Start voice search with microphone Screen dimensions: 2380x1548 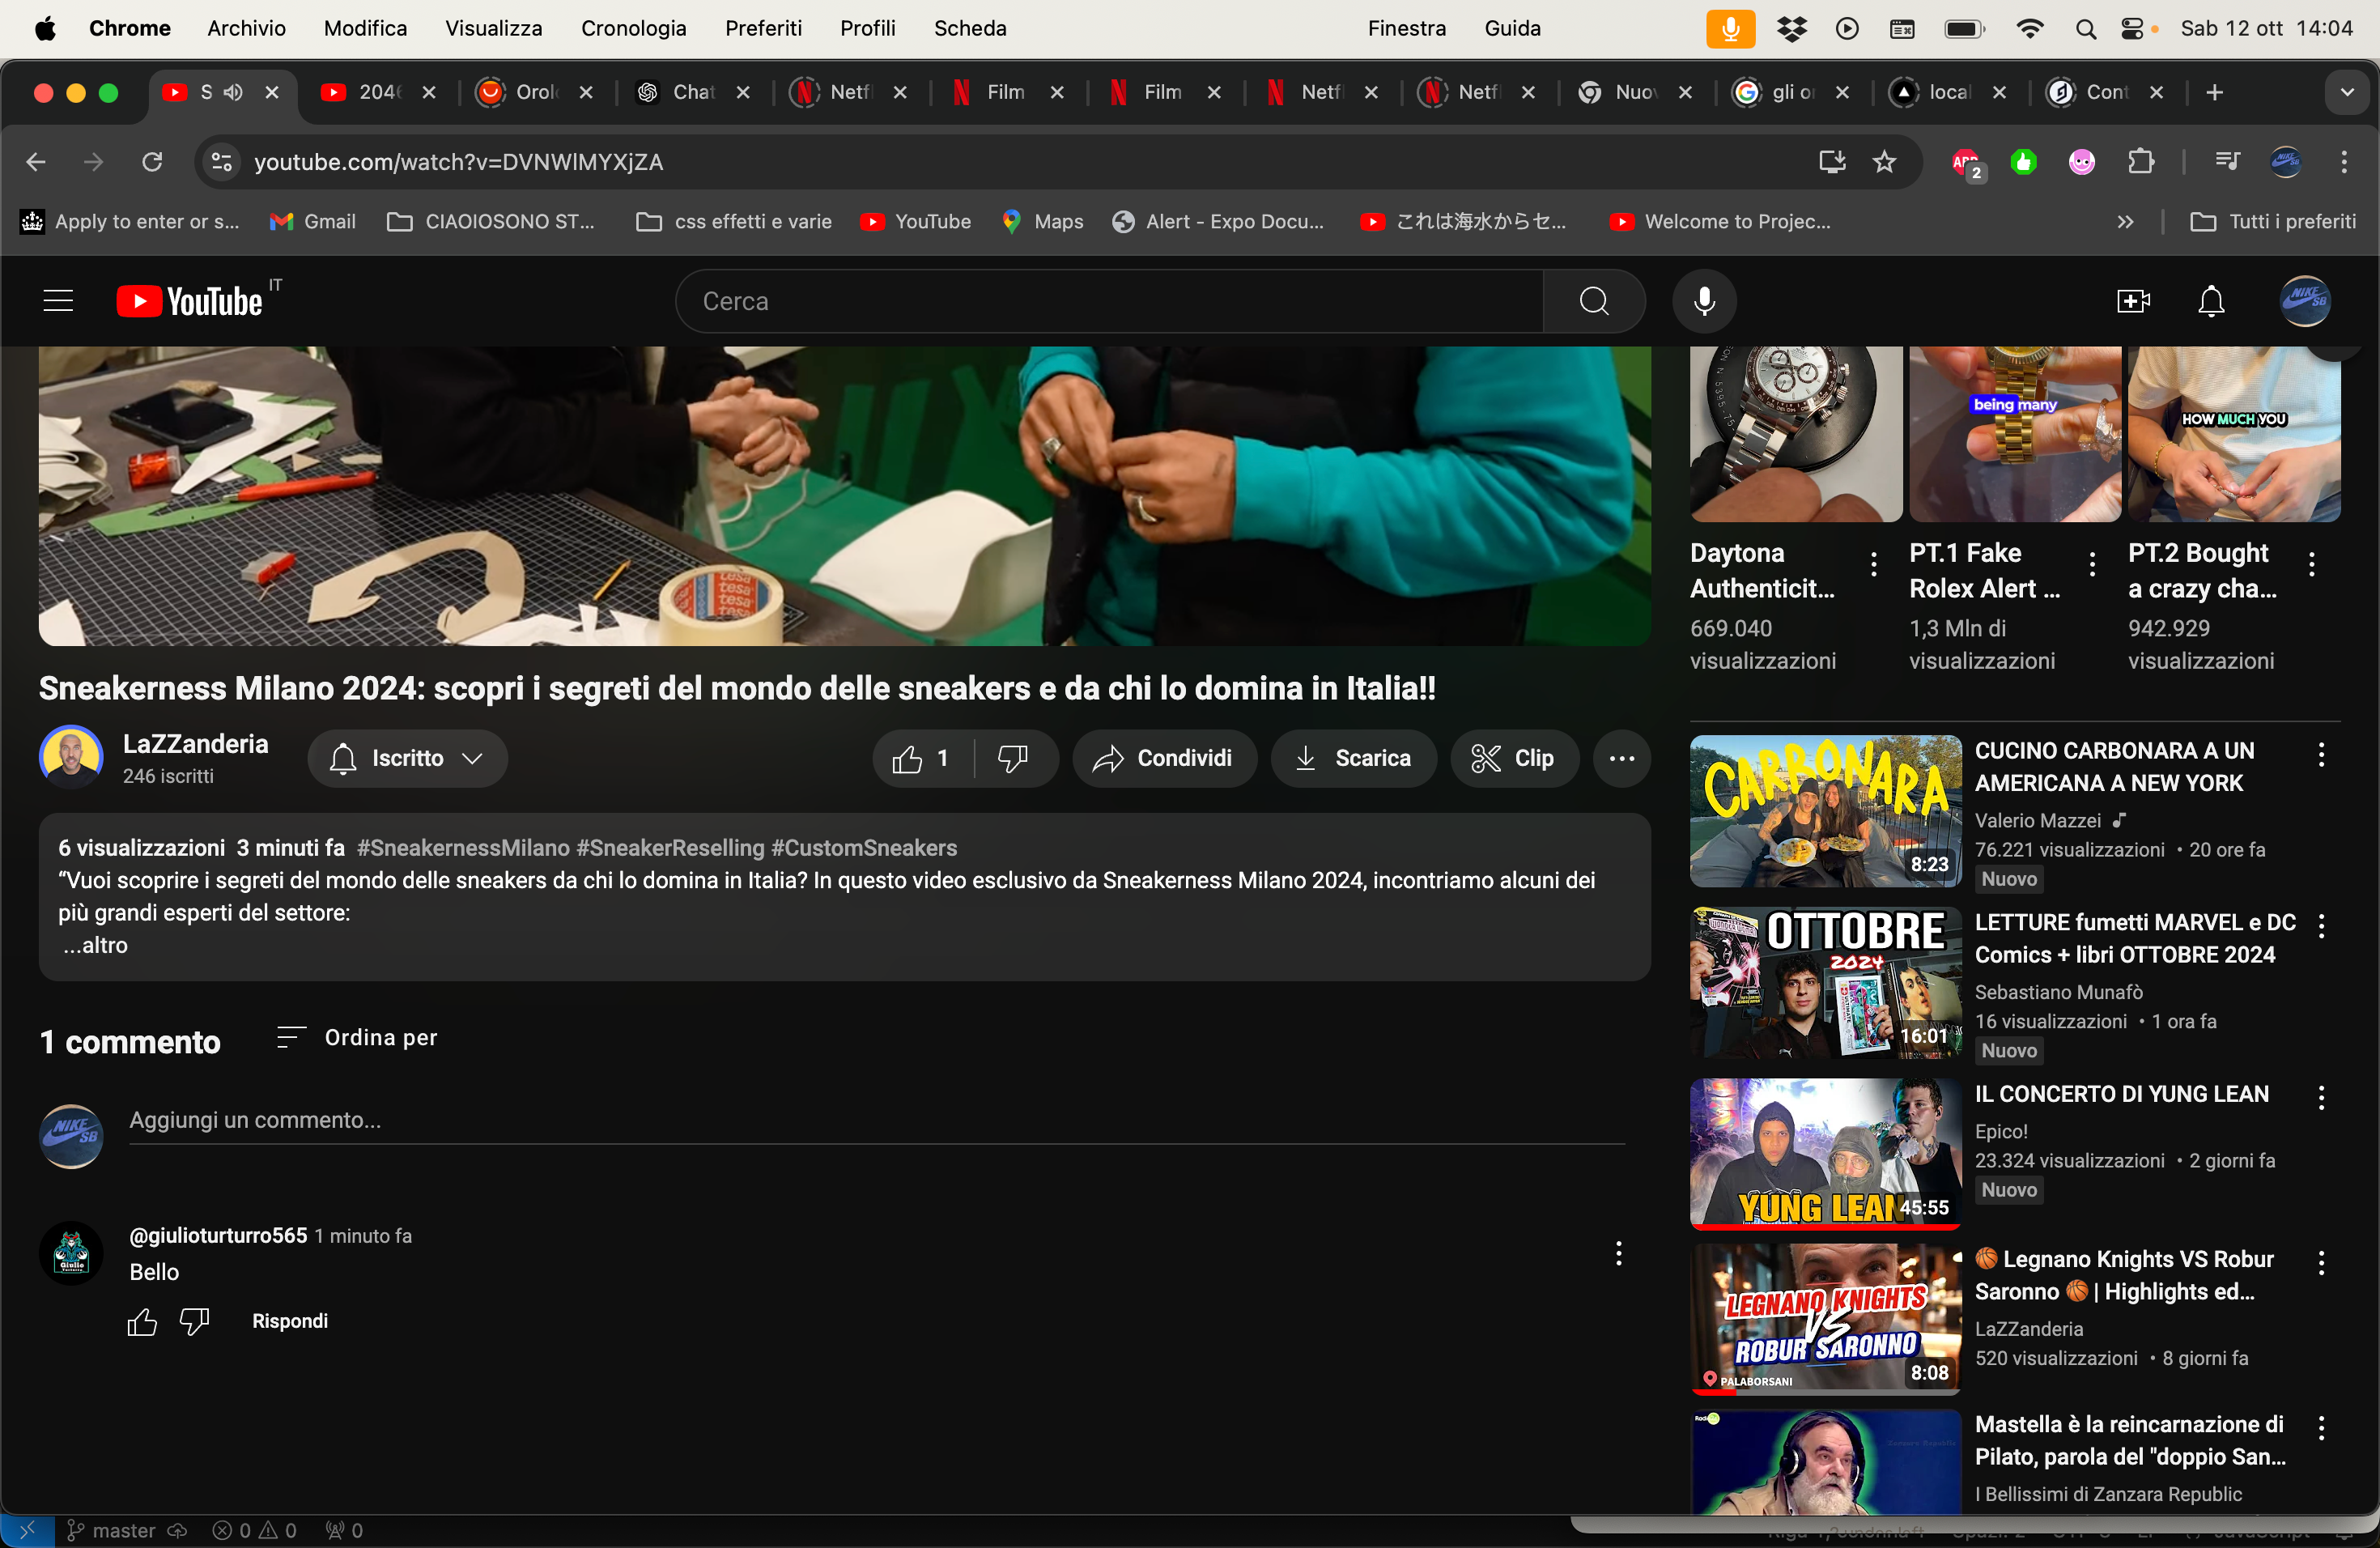(x=1704, y=301)
